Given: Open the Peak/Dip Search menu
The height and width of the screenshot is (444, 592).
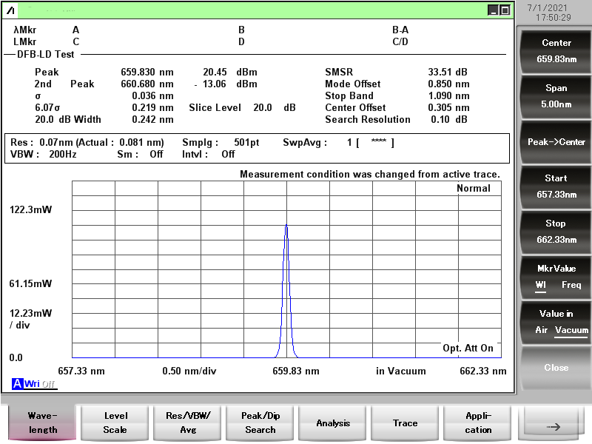Looking at the screenshot, I should click(x=260, y=423).
